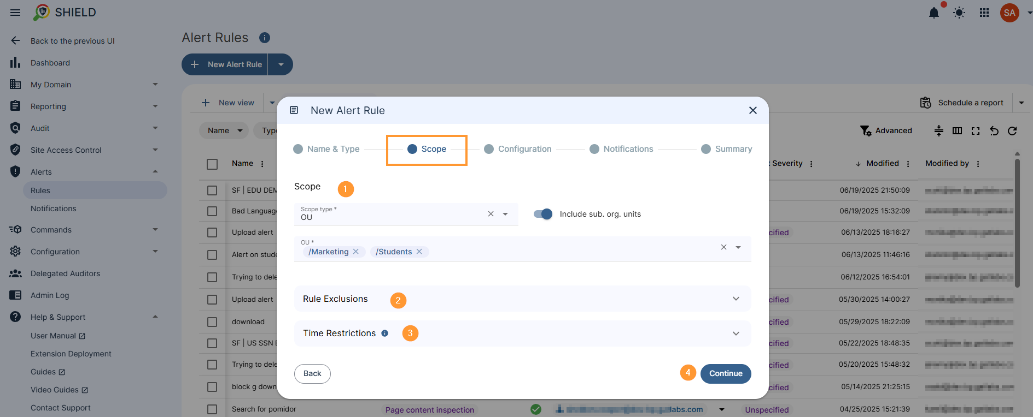Remove the /Students OU chip

click(x=419, y=252)
